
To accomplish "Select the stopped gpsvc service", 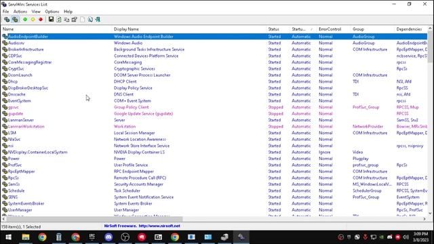I will click(14, 107).
